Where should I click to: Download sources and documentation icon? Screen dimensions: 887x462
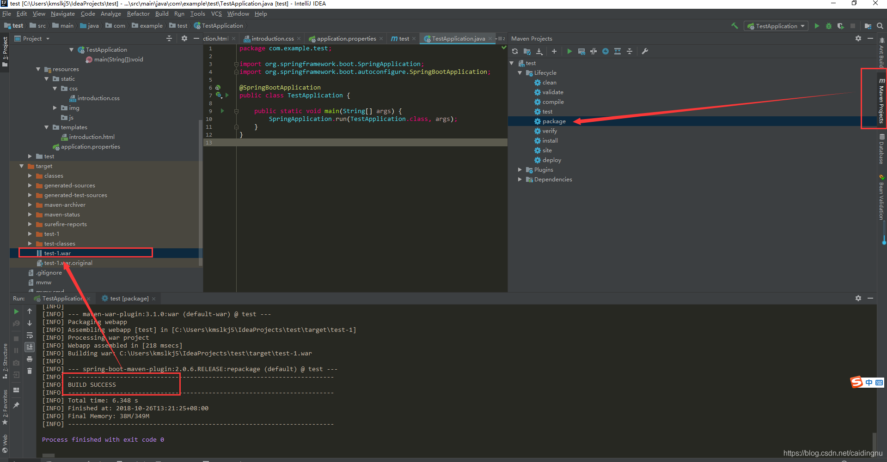click(x=539, y=51)
